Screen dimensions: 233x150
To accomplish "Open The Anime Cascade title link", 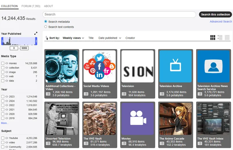I will click(x=172, y=139).
